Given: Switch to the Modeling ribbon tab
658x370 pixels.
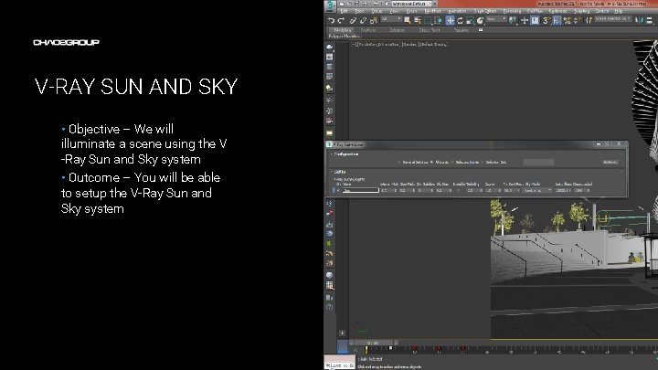Looking at the screenshot, I should point(342,30).
